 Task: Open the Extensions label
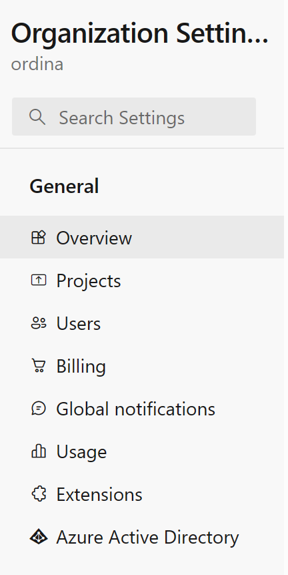pos(99,494)
